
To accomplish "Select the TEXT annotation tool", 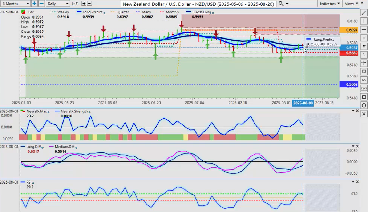I will coord(364,88).
